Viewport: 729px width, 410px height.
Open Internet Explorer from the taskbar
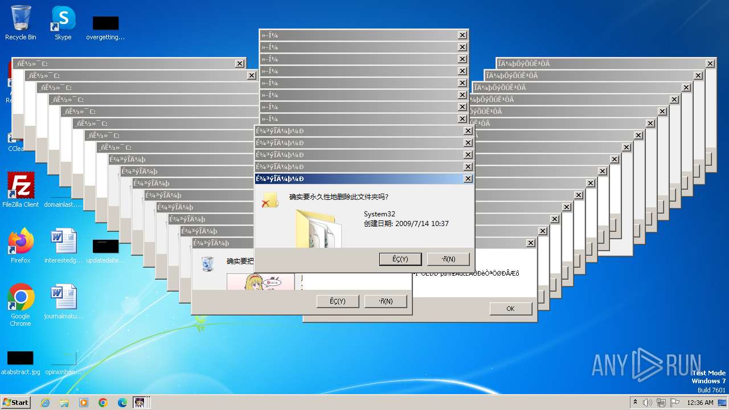[46, 403]
